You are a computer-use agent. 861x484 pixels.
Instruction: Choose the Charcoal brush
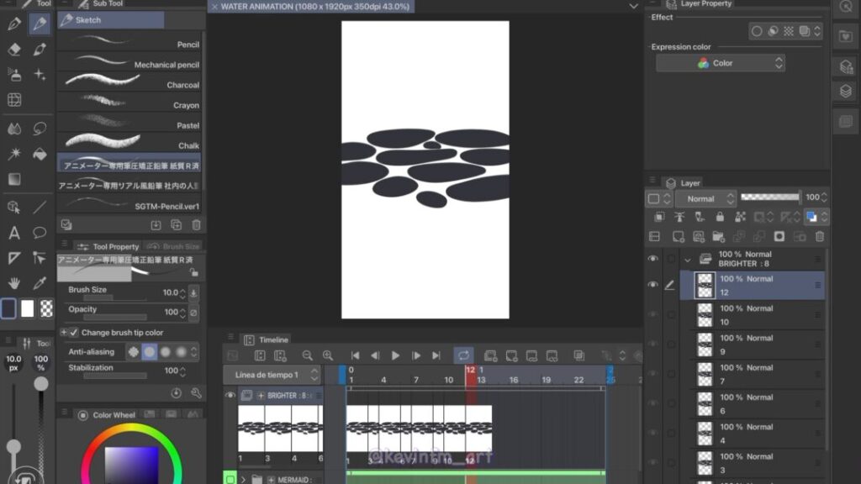pos(129,82)
